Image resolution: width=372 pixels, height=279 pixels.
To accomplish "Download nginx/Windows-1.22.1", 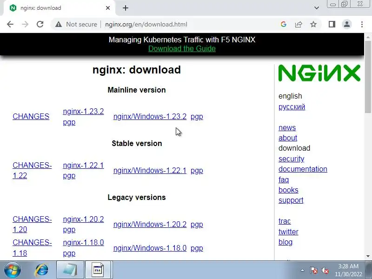I will [x=150, y=170].
